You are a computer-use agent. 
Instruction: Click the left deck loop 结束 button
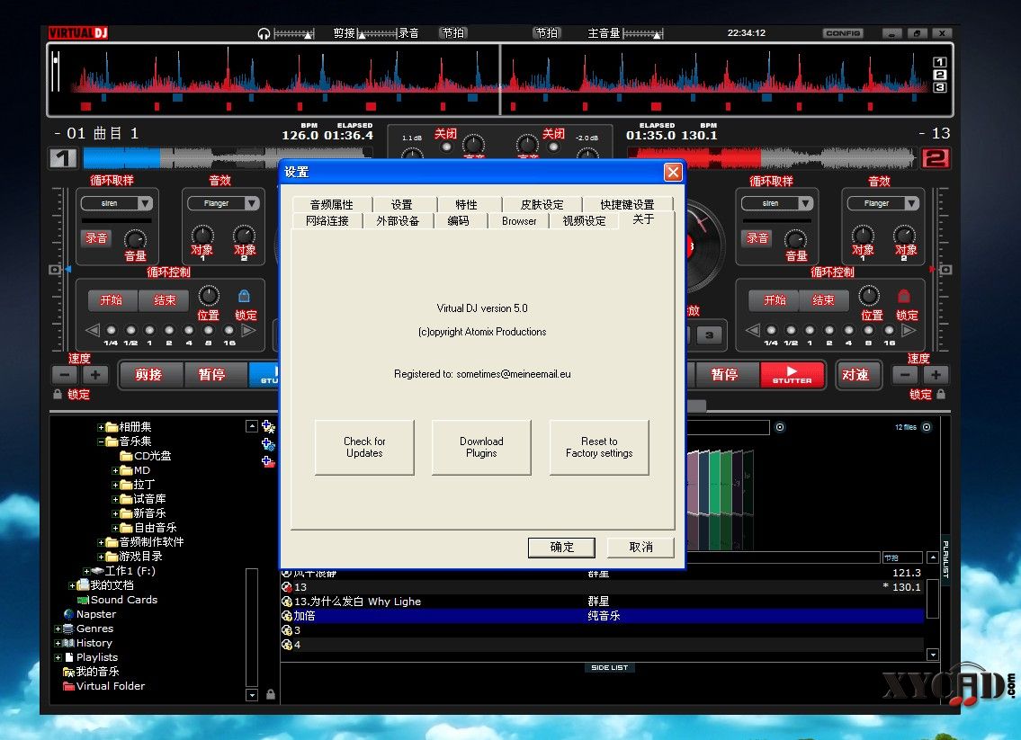pyautogui.click(x=165, y=300)
